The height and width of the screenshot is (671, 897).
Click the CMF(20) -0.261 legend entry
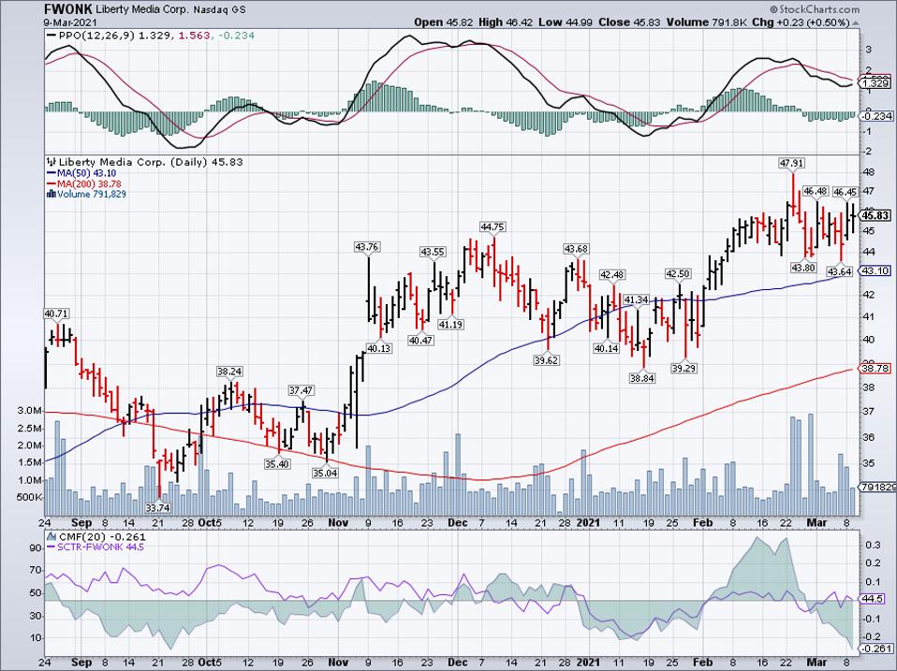(101, 536)
